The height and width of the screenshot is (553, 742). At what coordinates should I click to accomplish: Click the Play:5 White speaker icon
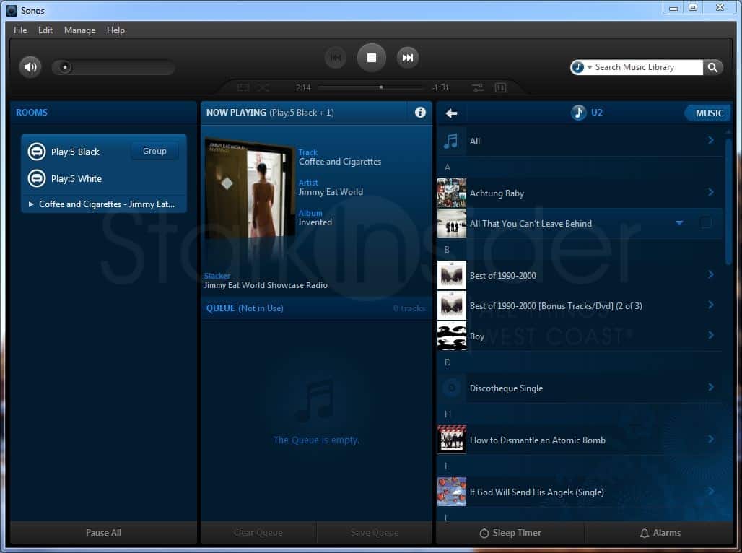point(36,178)
